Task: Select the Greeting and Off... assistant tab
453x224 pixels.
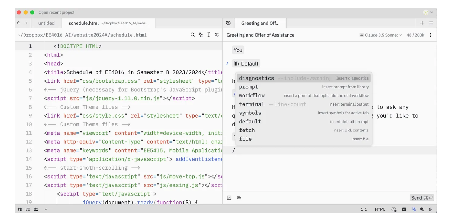Action: pyautogui.click(x=260, y=23)
